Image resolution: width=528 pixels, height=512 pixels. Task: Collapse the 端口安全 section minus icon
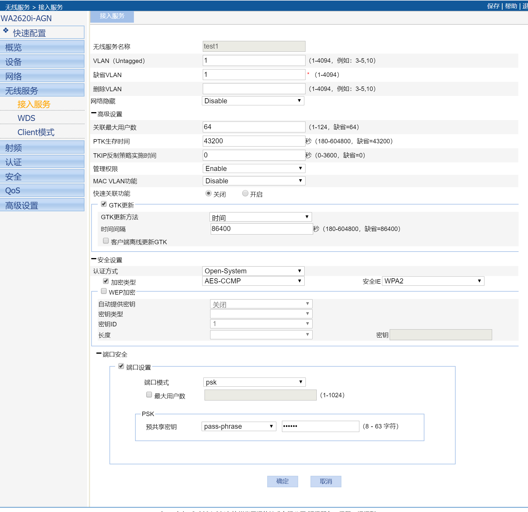(99, 353)
